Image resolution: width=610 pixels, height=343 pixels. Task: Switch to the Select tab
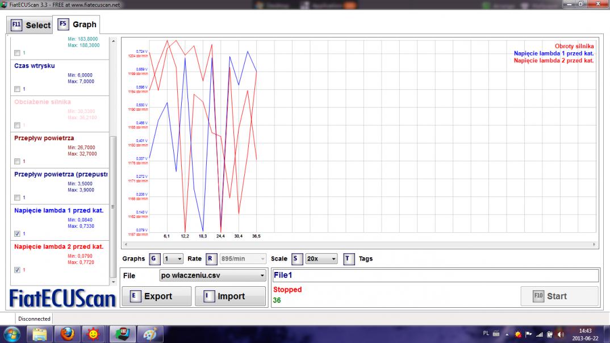[x=30, y=26]
